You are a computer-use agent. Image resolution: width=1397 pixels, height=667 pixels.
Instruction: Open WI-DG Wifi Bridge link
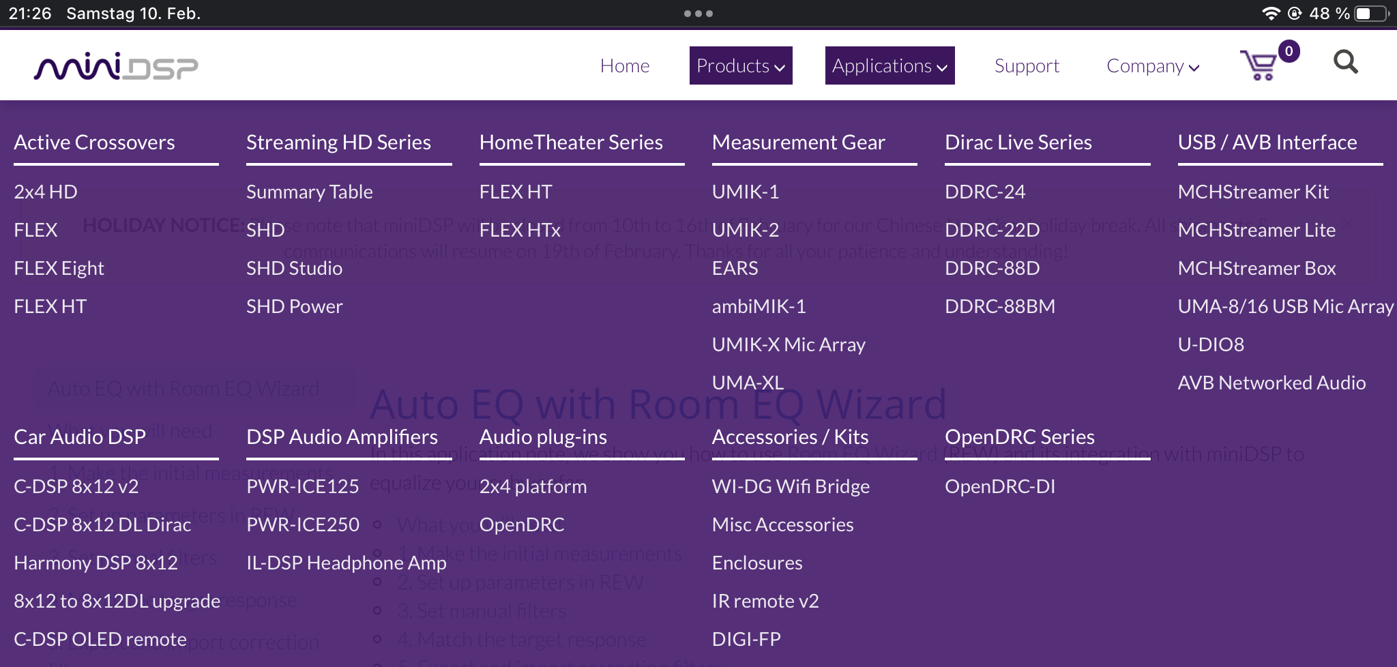pyautogui.click(x=791, y=486)
